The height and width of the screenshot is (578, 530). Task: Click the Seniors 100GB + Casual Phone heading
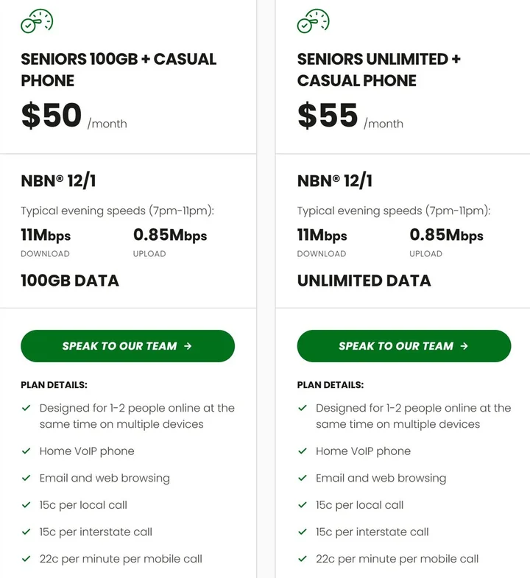119,69
